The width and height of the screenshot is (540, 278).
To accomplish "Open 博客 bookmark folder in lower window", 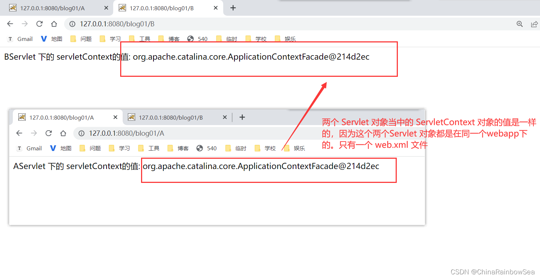I will tap(178, 148).
